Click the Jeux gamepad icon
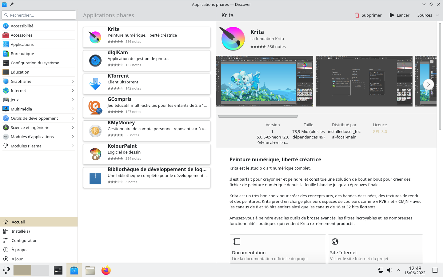 click(6, 100)
